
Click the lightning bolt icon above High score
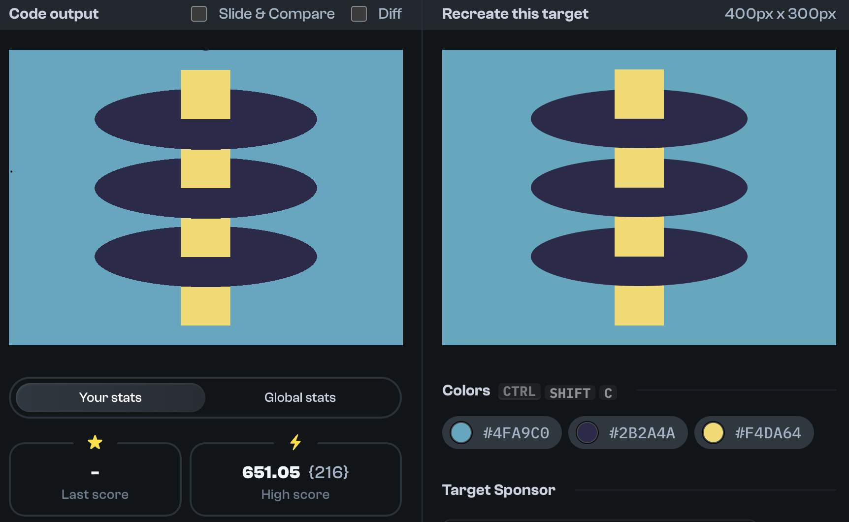coord(295,442)
